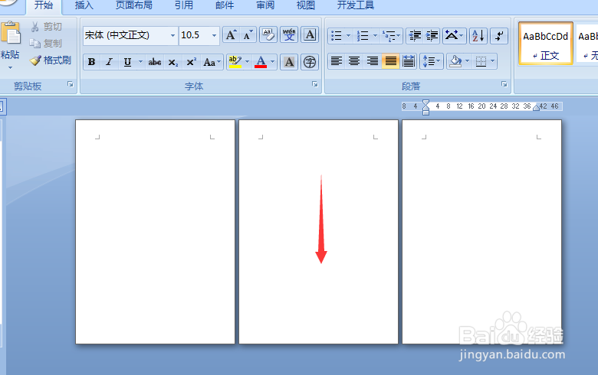Click Distributed alignment icon

pyautogui.click(x=409, y=61)
